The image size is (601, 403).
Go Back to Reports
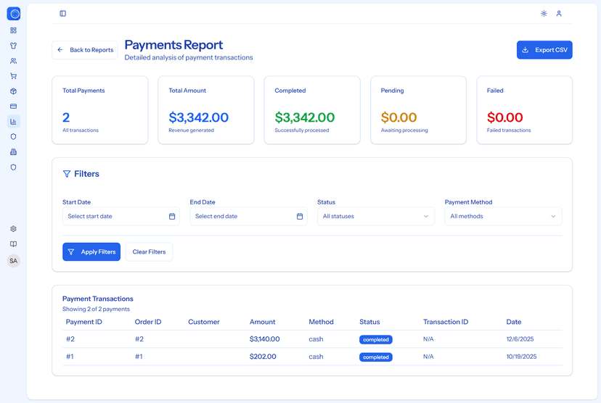click(x=86, y=50)
